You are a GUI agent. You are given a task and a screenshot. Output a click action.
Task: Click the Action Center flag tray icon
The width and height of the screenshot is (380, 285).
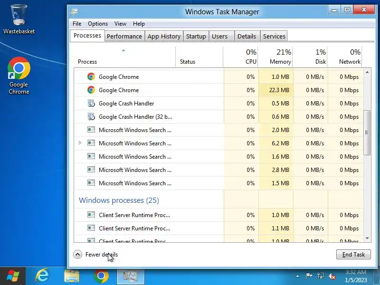coord(309,276)
